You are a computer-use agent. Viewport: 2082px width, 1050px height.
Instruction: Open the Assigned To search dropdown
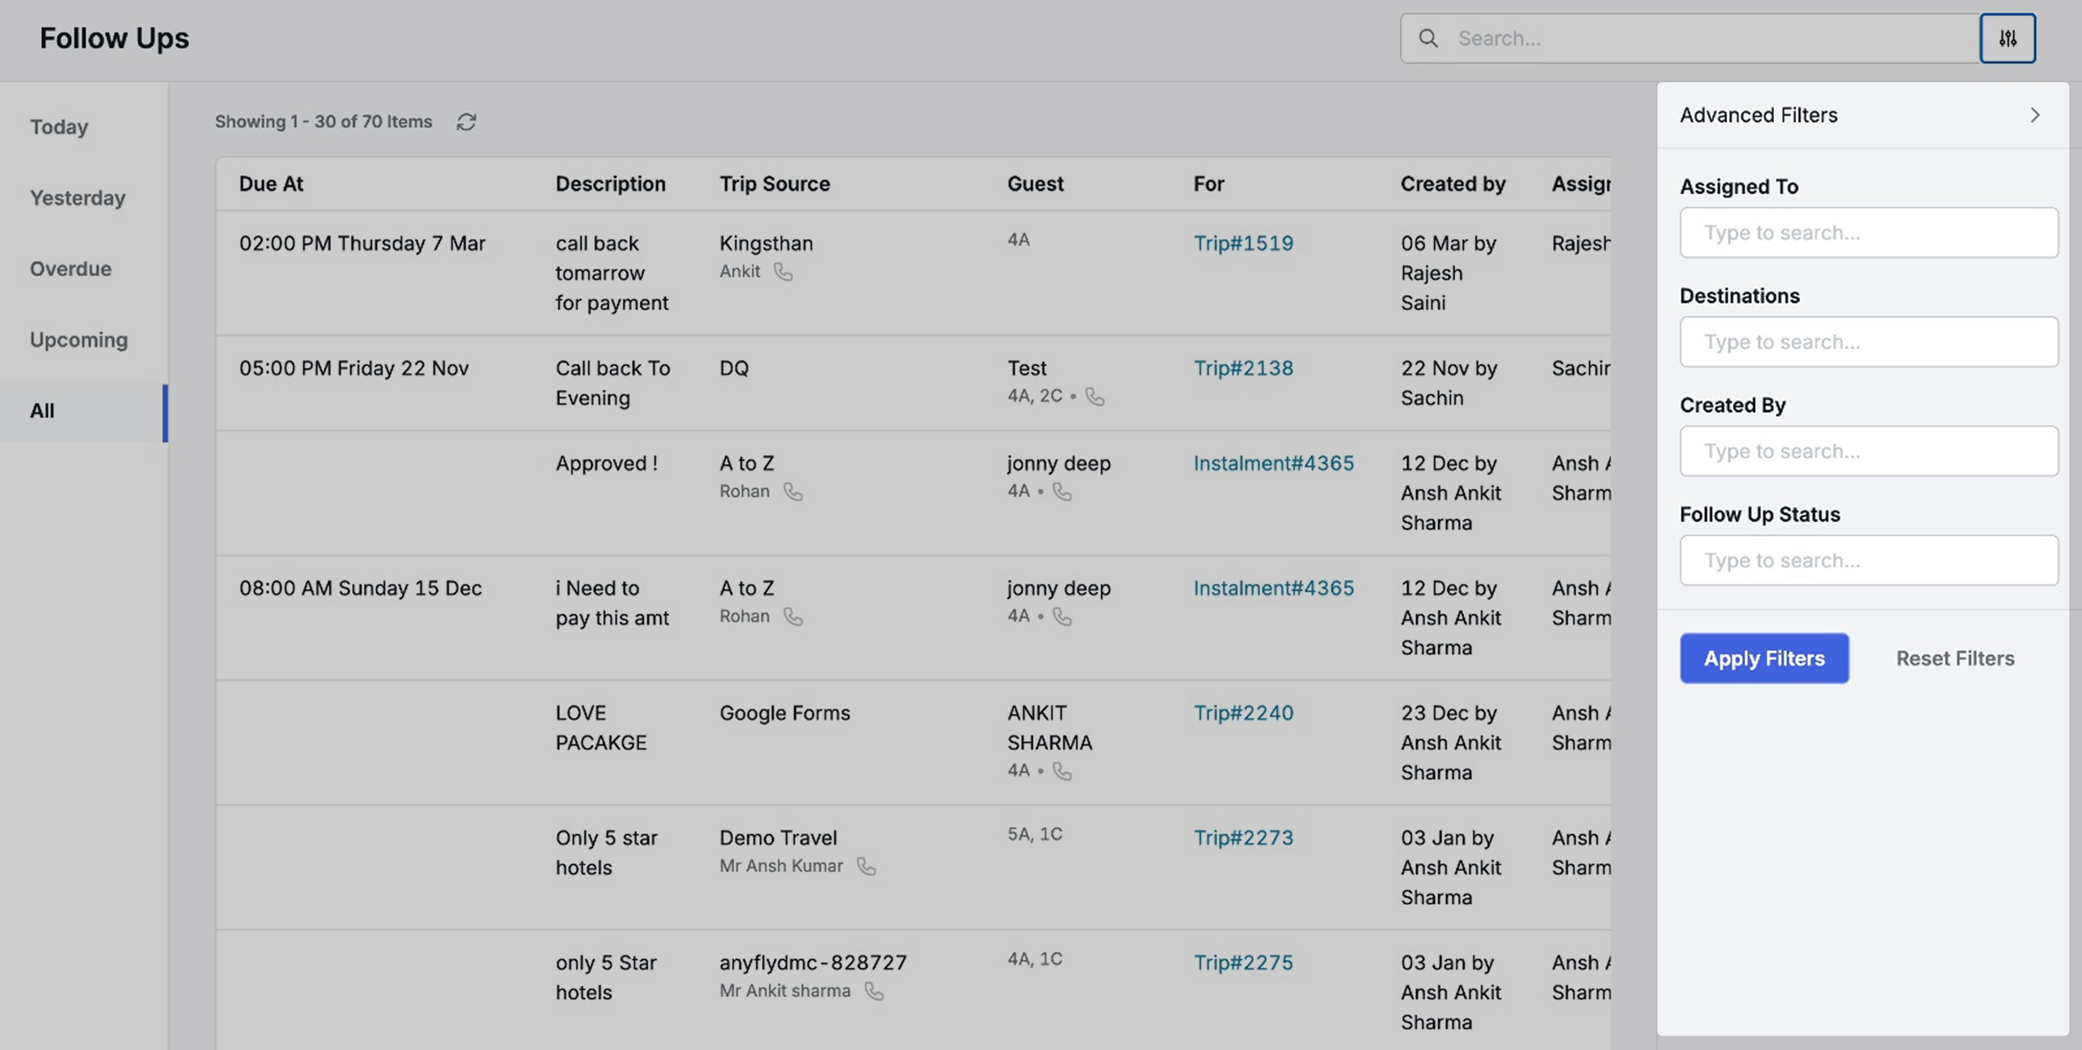point(1868,233)
